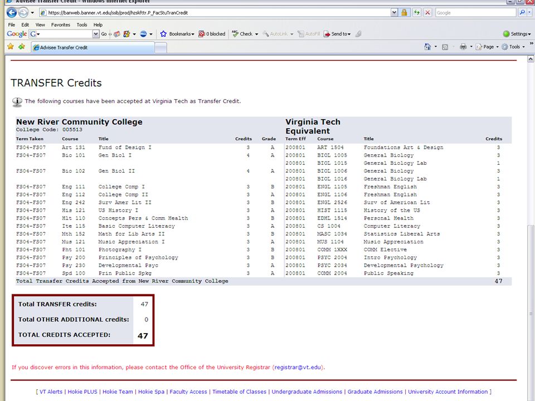Image resolution: width=535 pixels, height=401 pixels.
Task: Click the ART 1504 course cell
Action: click(x=330, y=147)
